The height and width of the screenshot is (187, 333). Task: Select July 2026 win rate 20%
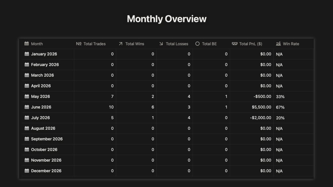click(x=280, y=118)
